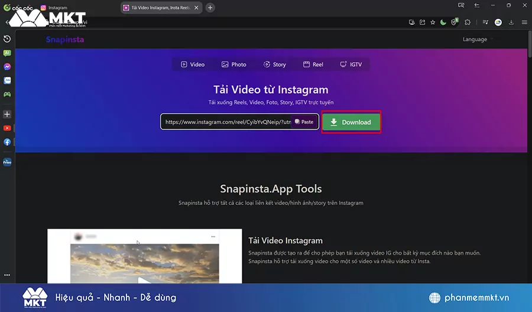Open the browser downloads icon

pos(511,22)
